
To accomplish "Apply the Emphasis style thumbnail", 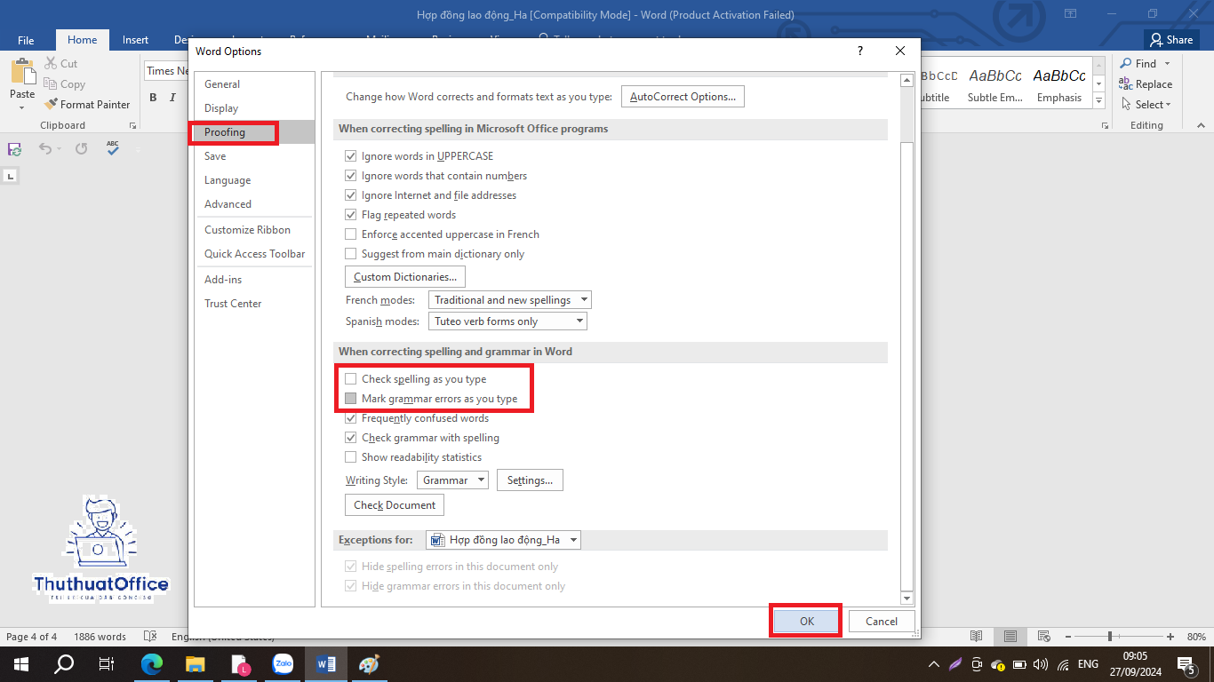I will (1059, 86).
